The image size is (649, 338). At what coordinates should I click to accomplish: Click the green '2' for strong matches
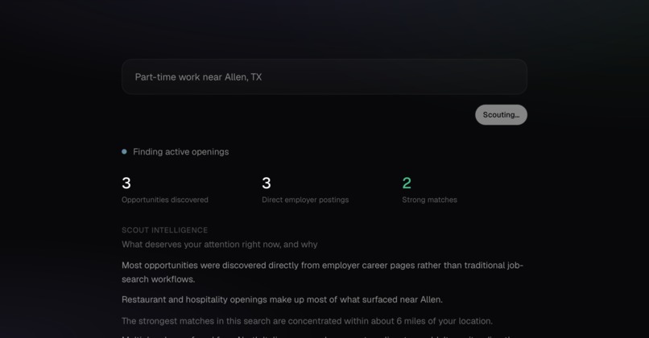pyautogui.click(x=407, y=183)
